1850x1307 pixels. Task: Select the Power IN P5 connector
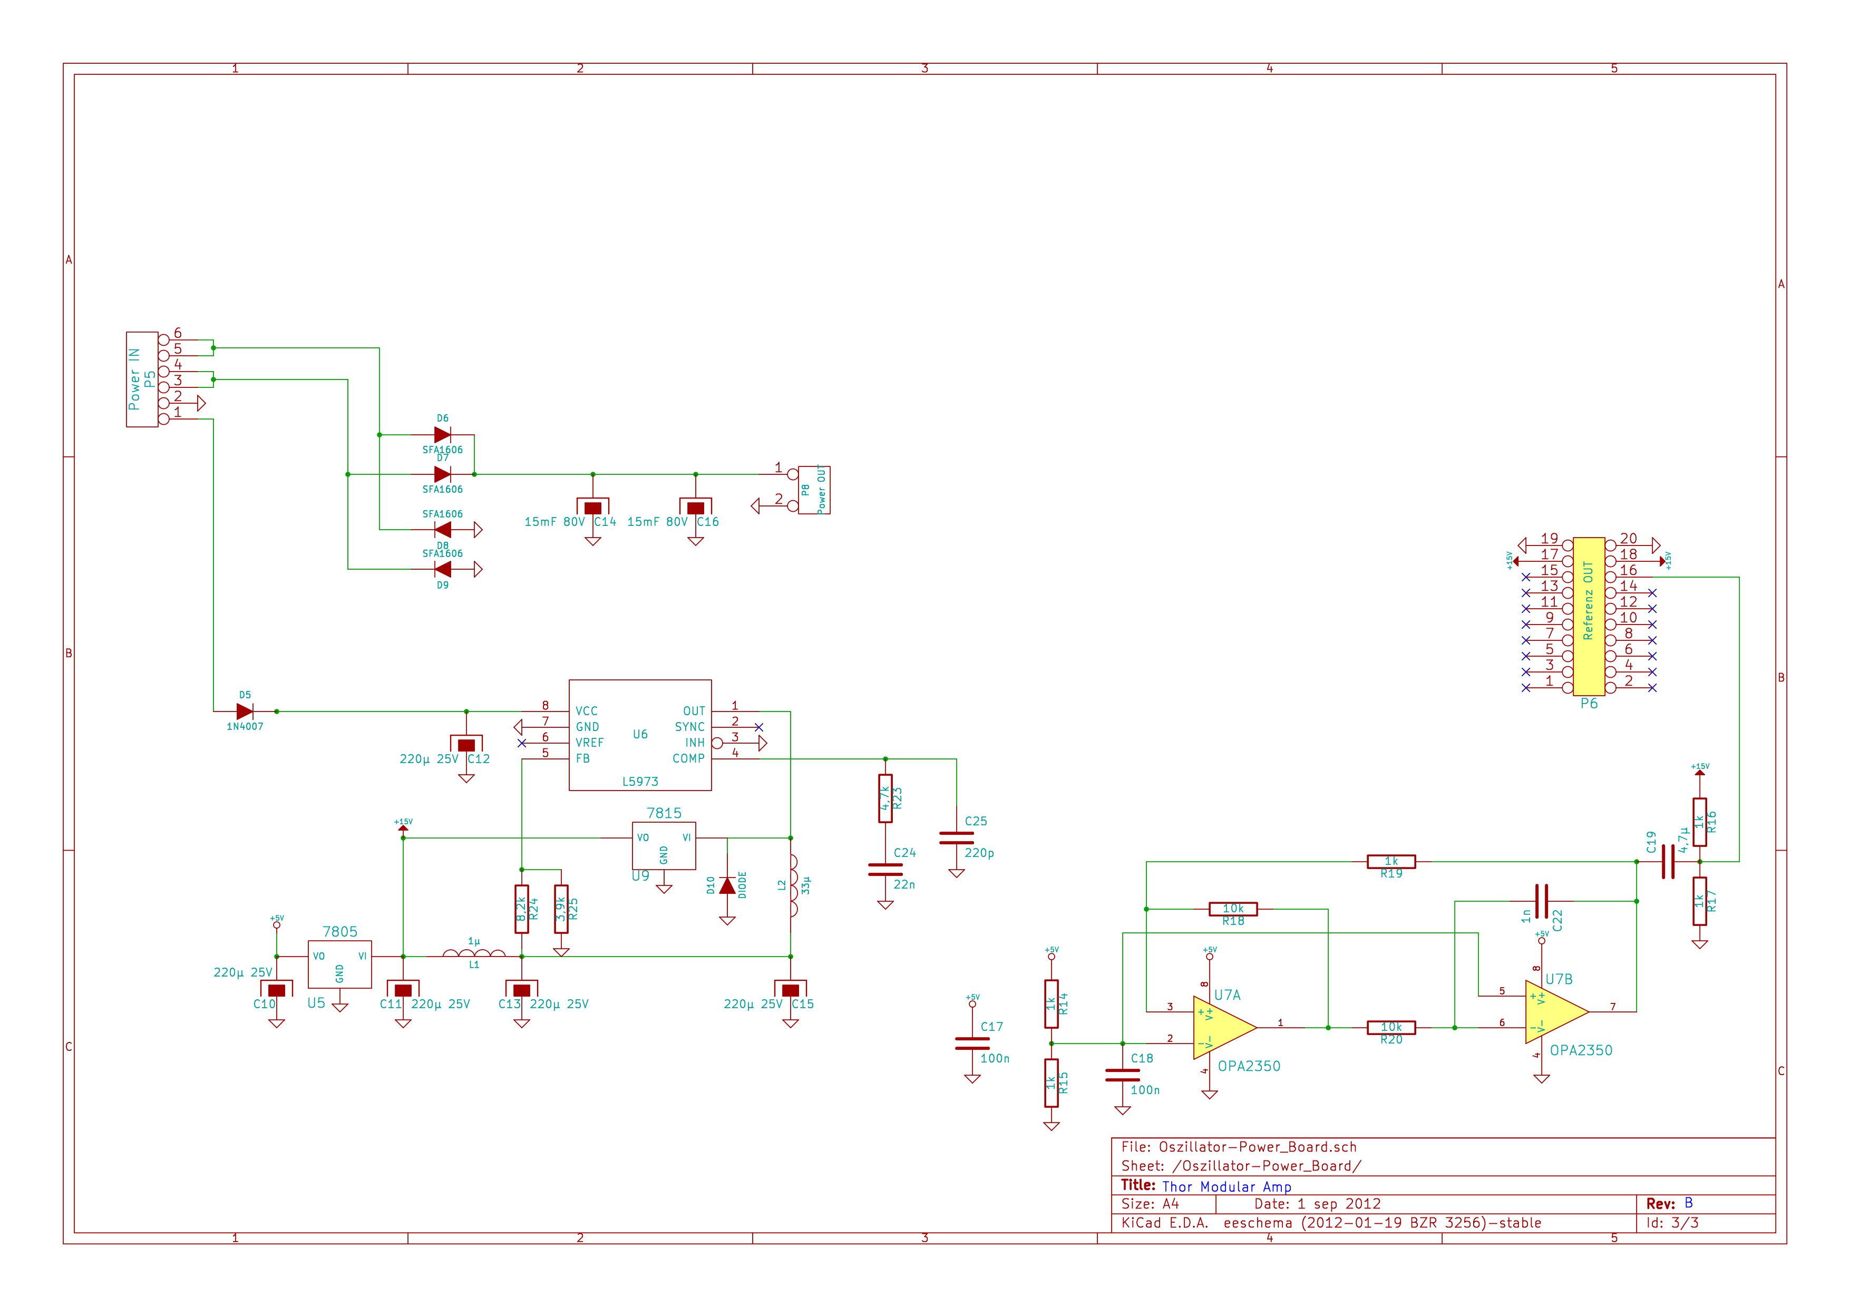pyautogui.click(x=142, y=379)
